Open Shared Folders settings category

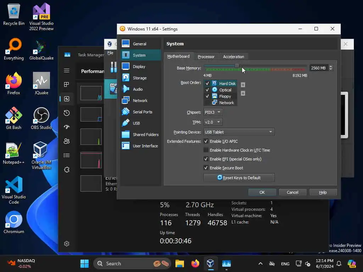pyautogui.click(x=140, y=134)
